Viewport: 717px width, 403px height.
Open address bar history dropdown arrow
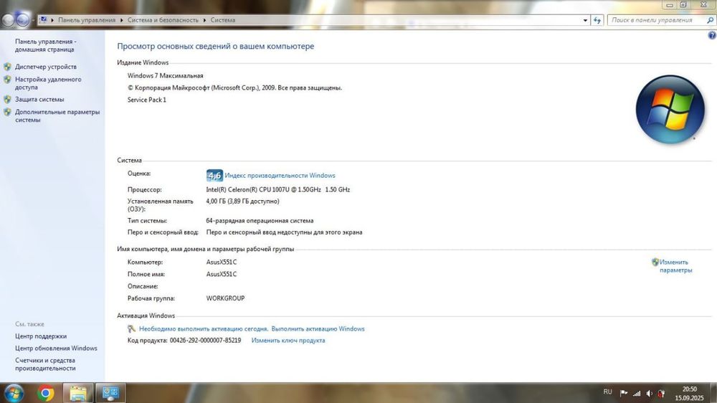point(585,20)
